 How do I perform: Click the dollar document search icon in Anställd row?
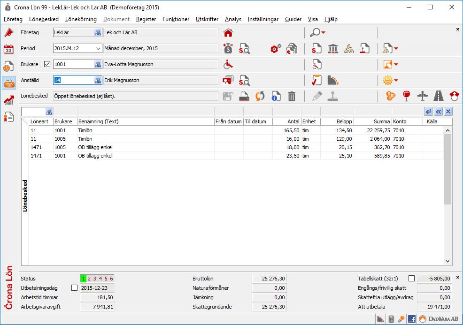244,80
